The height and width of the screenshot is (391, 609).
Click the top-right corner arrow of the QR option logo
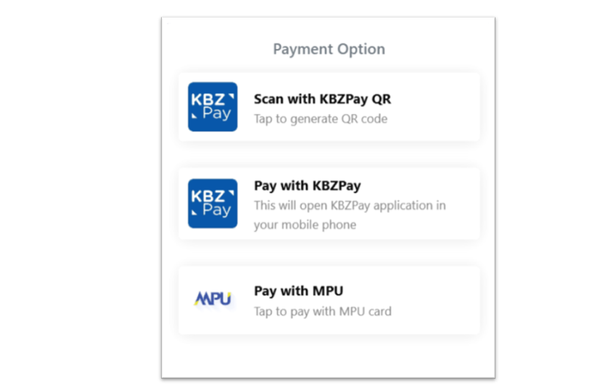[231, 96]
